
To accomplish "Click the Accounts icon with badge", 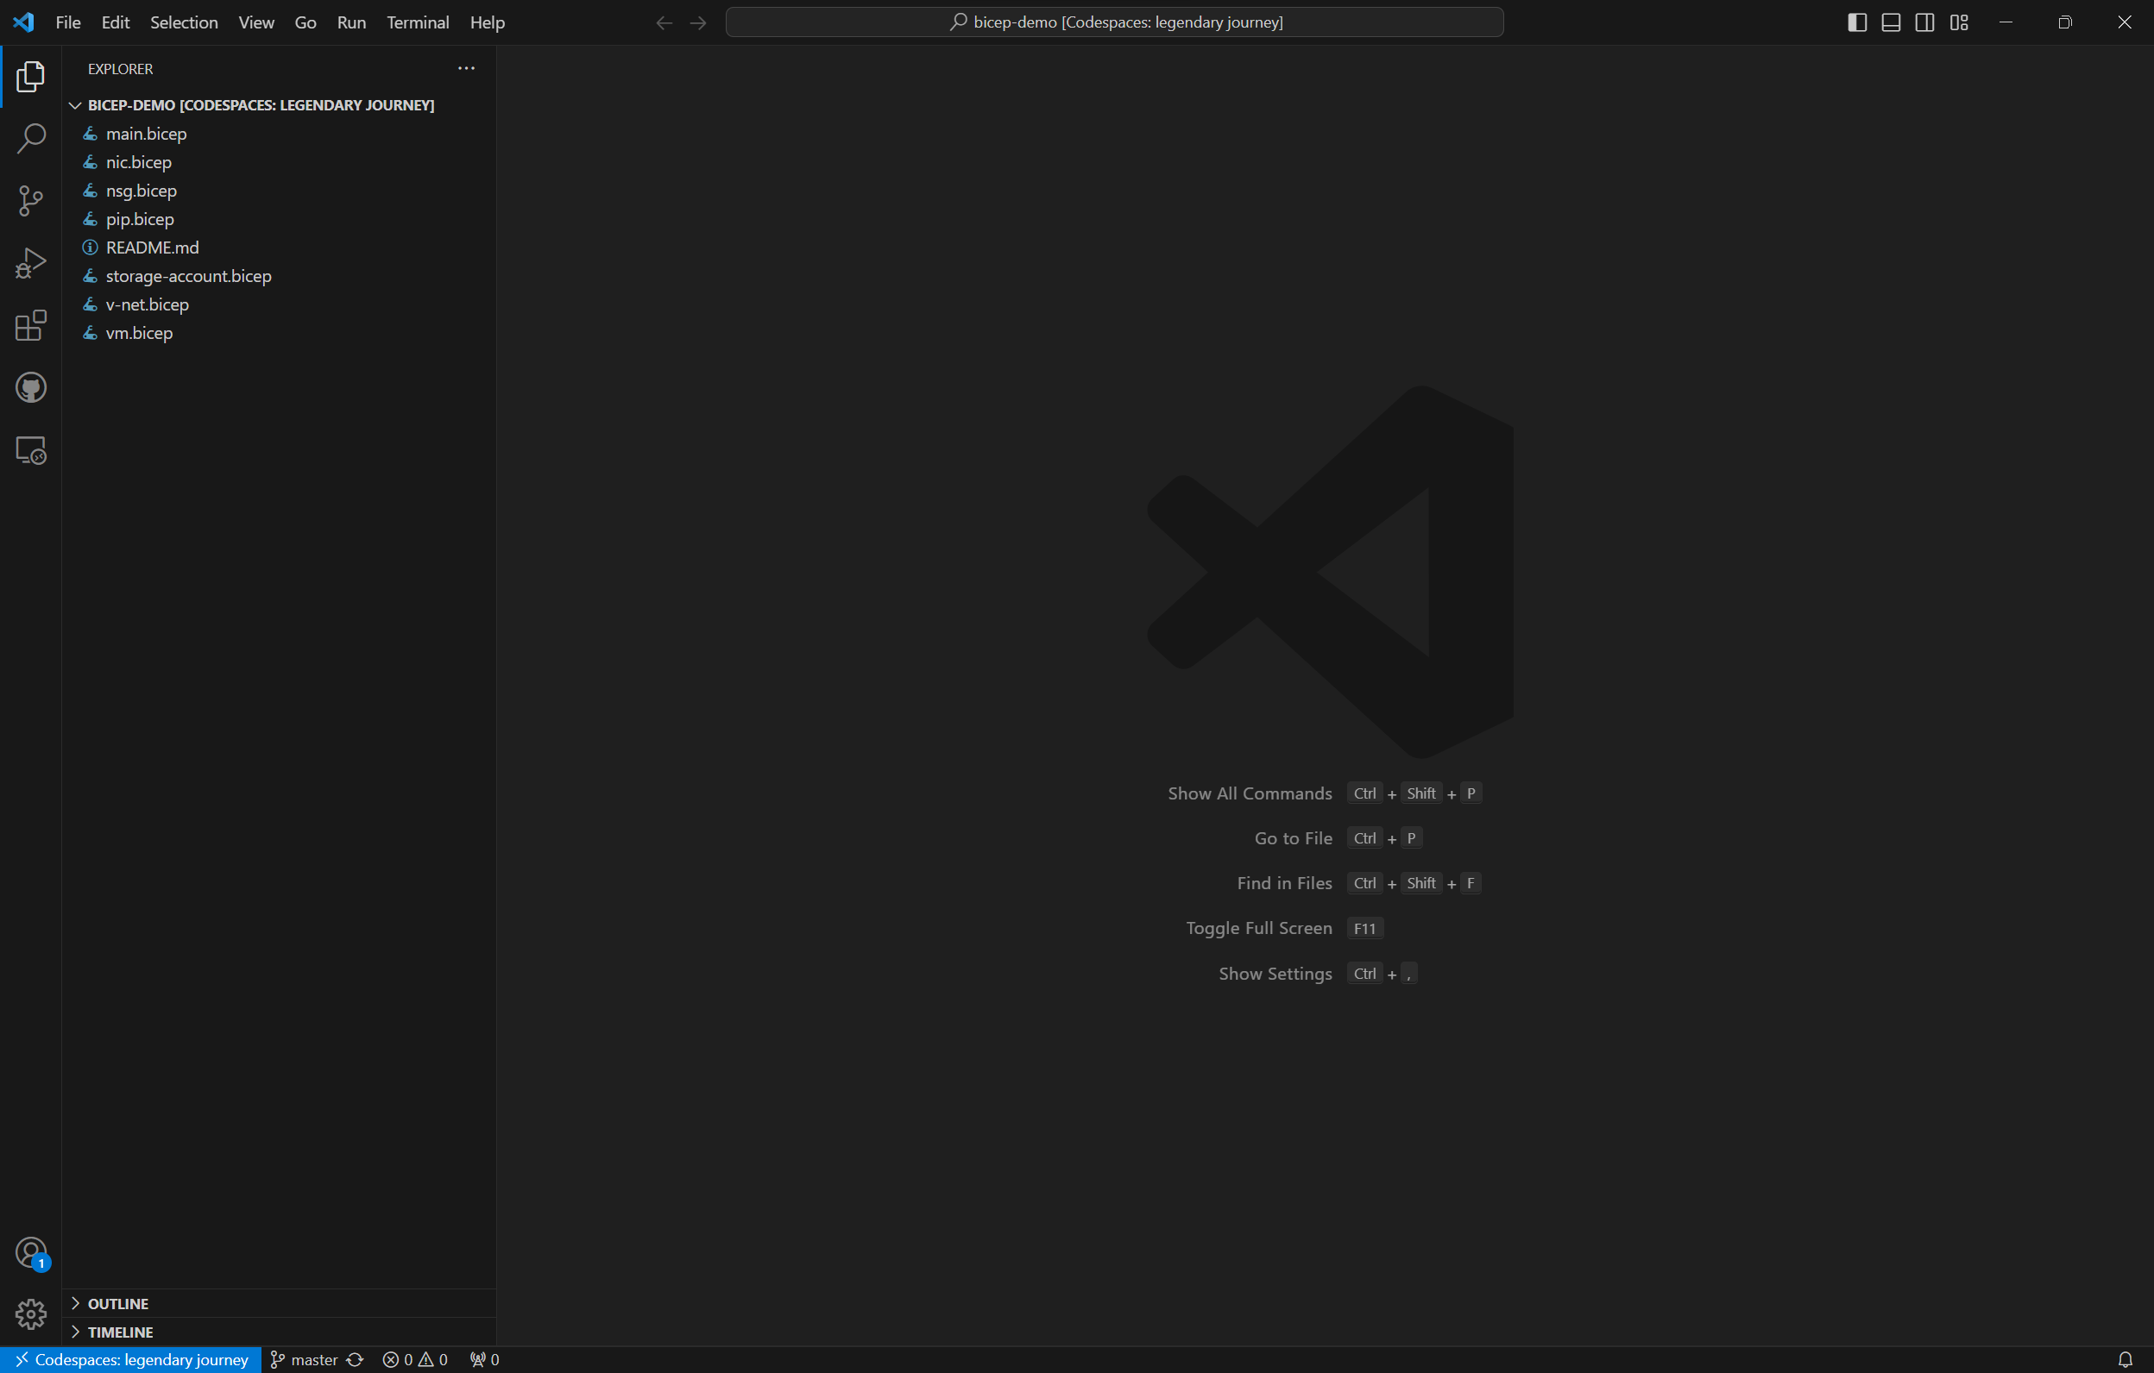I will (30, 1252).
